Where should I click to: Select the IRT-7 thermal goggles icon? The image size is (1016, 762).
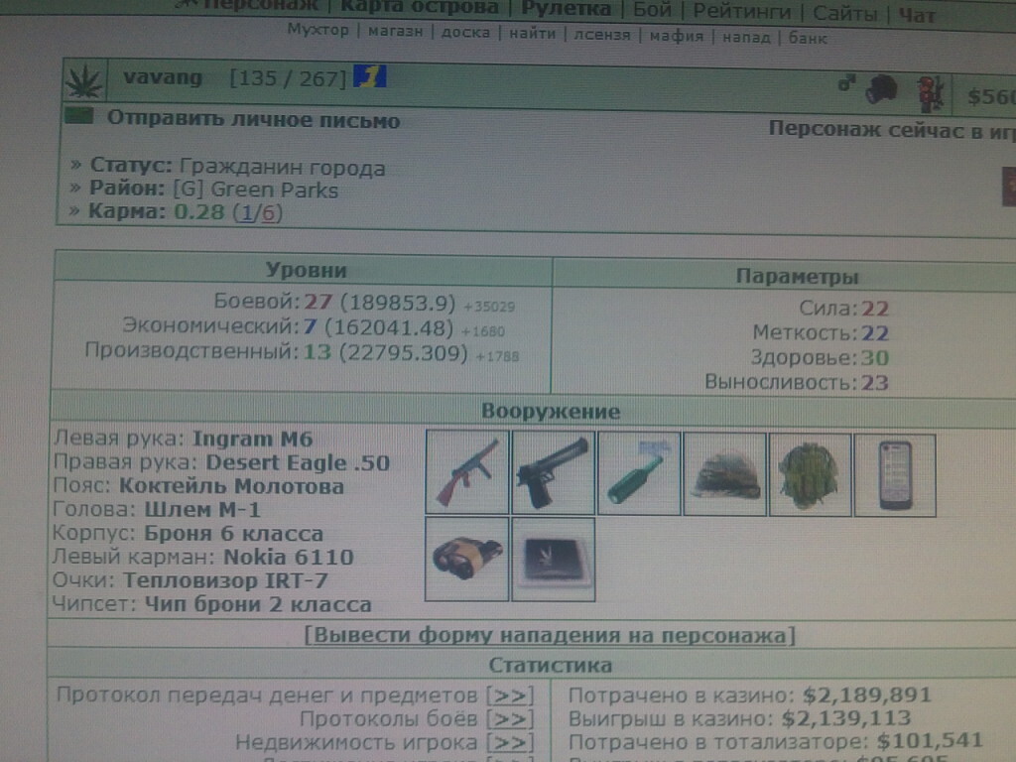coord(466,559)
